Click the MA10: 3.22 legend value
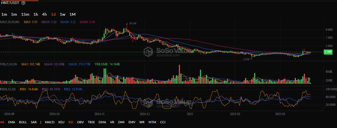337x128 pixels. 49,22
